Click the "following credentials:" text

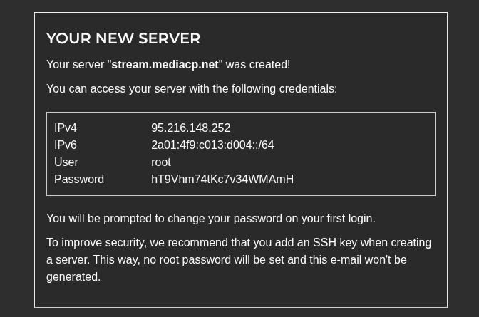(x=284, y=89)
